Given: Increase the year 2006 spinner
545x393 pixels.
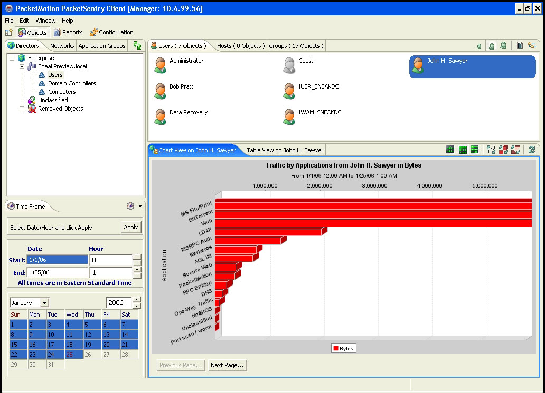Looking at the screenshot, I should 137,300.
